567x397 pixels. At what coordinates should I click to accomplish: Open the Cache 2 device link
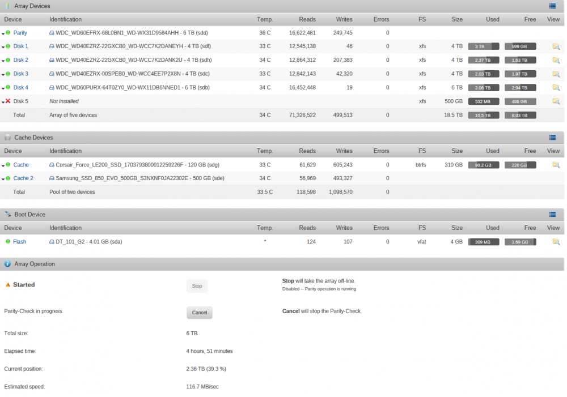tap(23, 178)
